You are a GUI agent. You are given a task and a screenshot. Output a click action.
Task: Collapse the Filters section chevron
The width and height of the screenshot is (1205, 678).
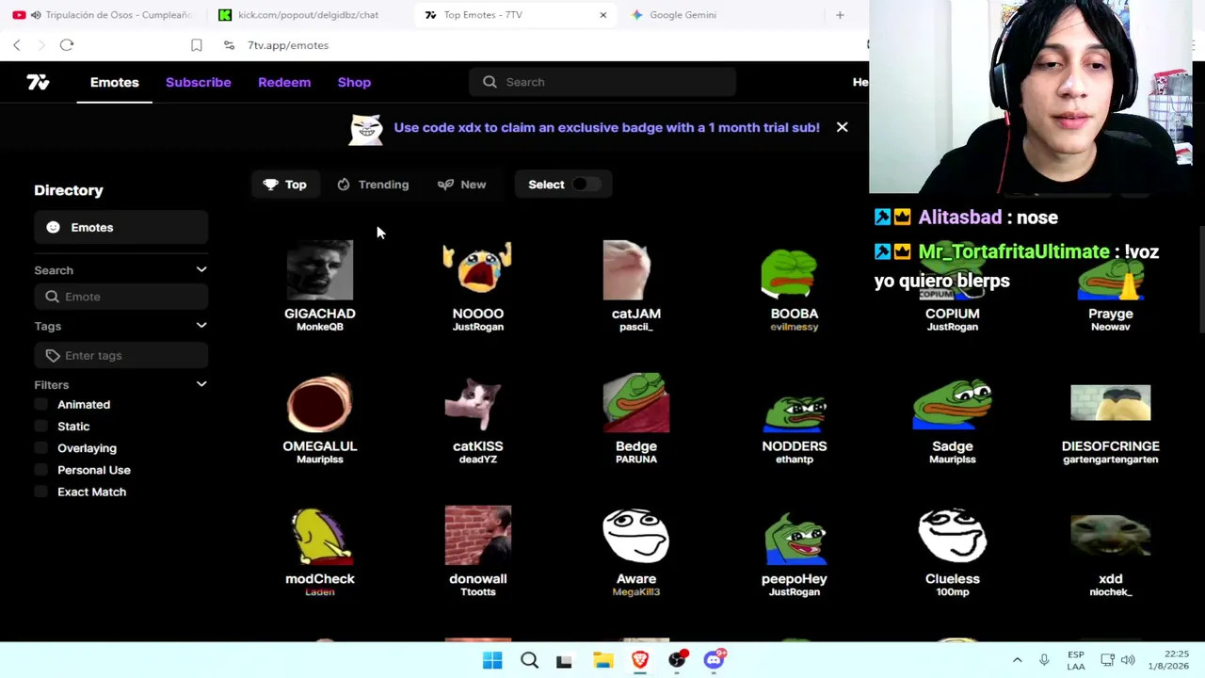pos(201,384)
